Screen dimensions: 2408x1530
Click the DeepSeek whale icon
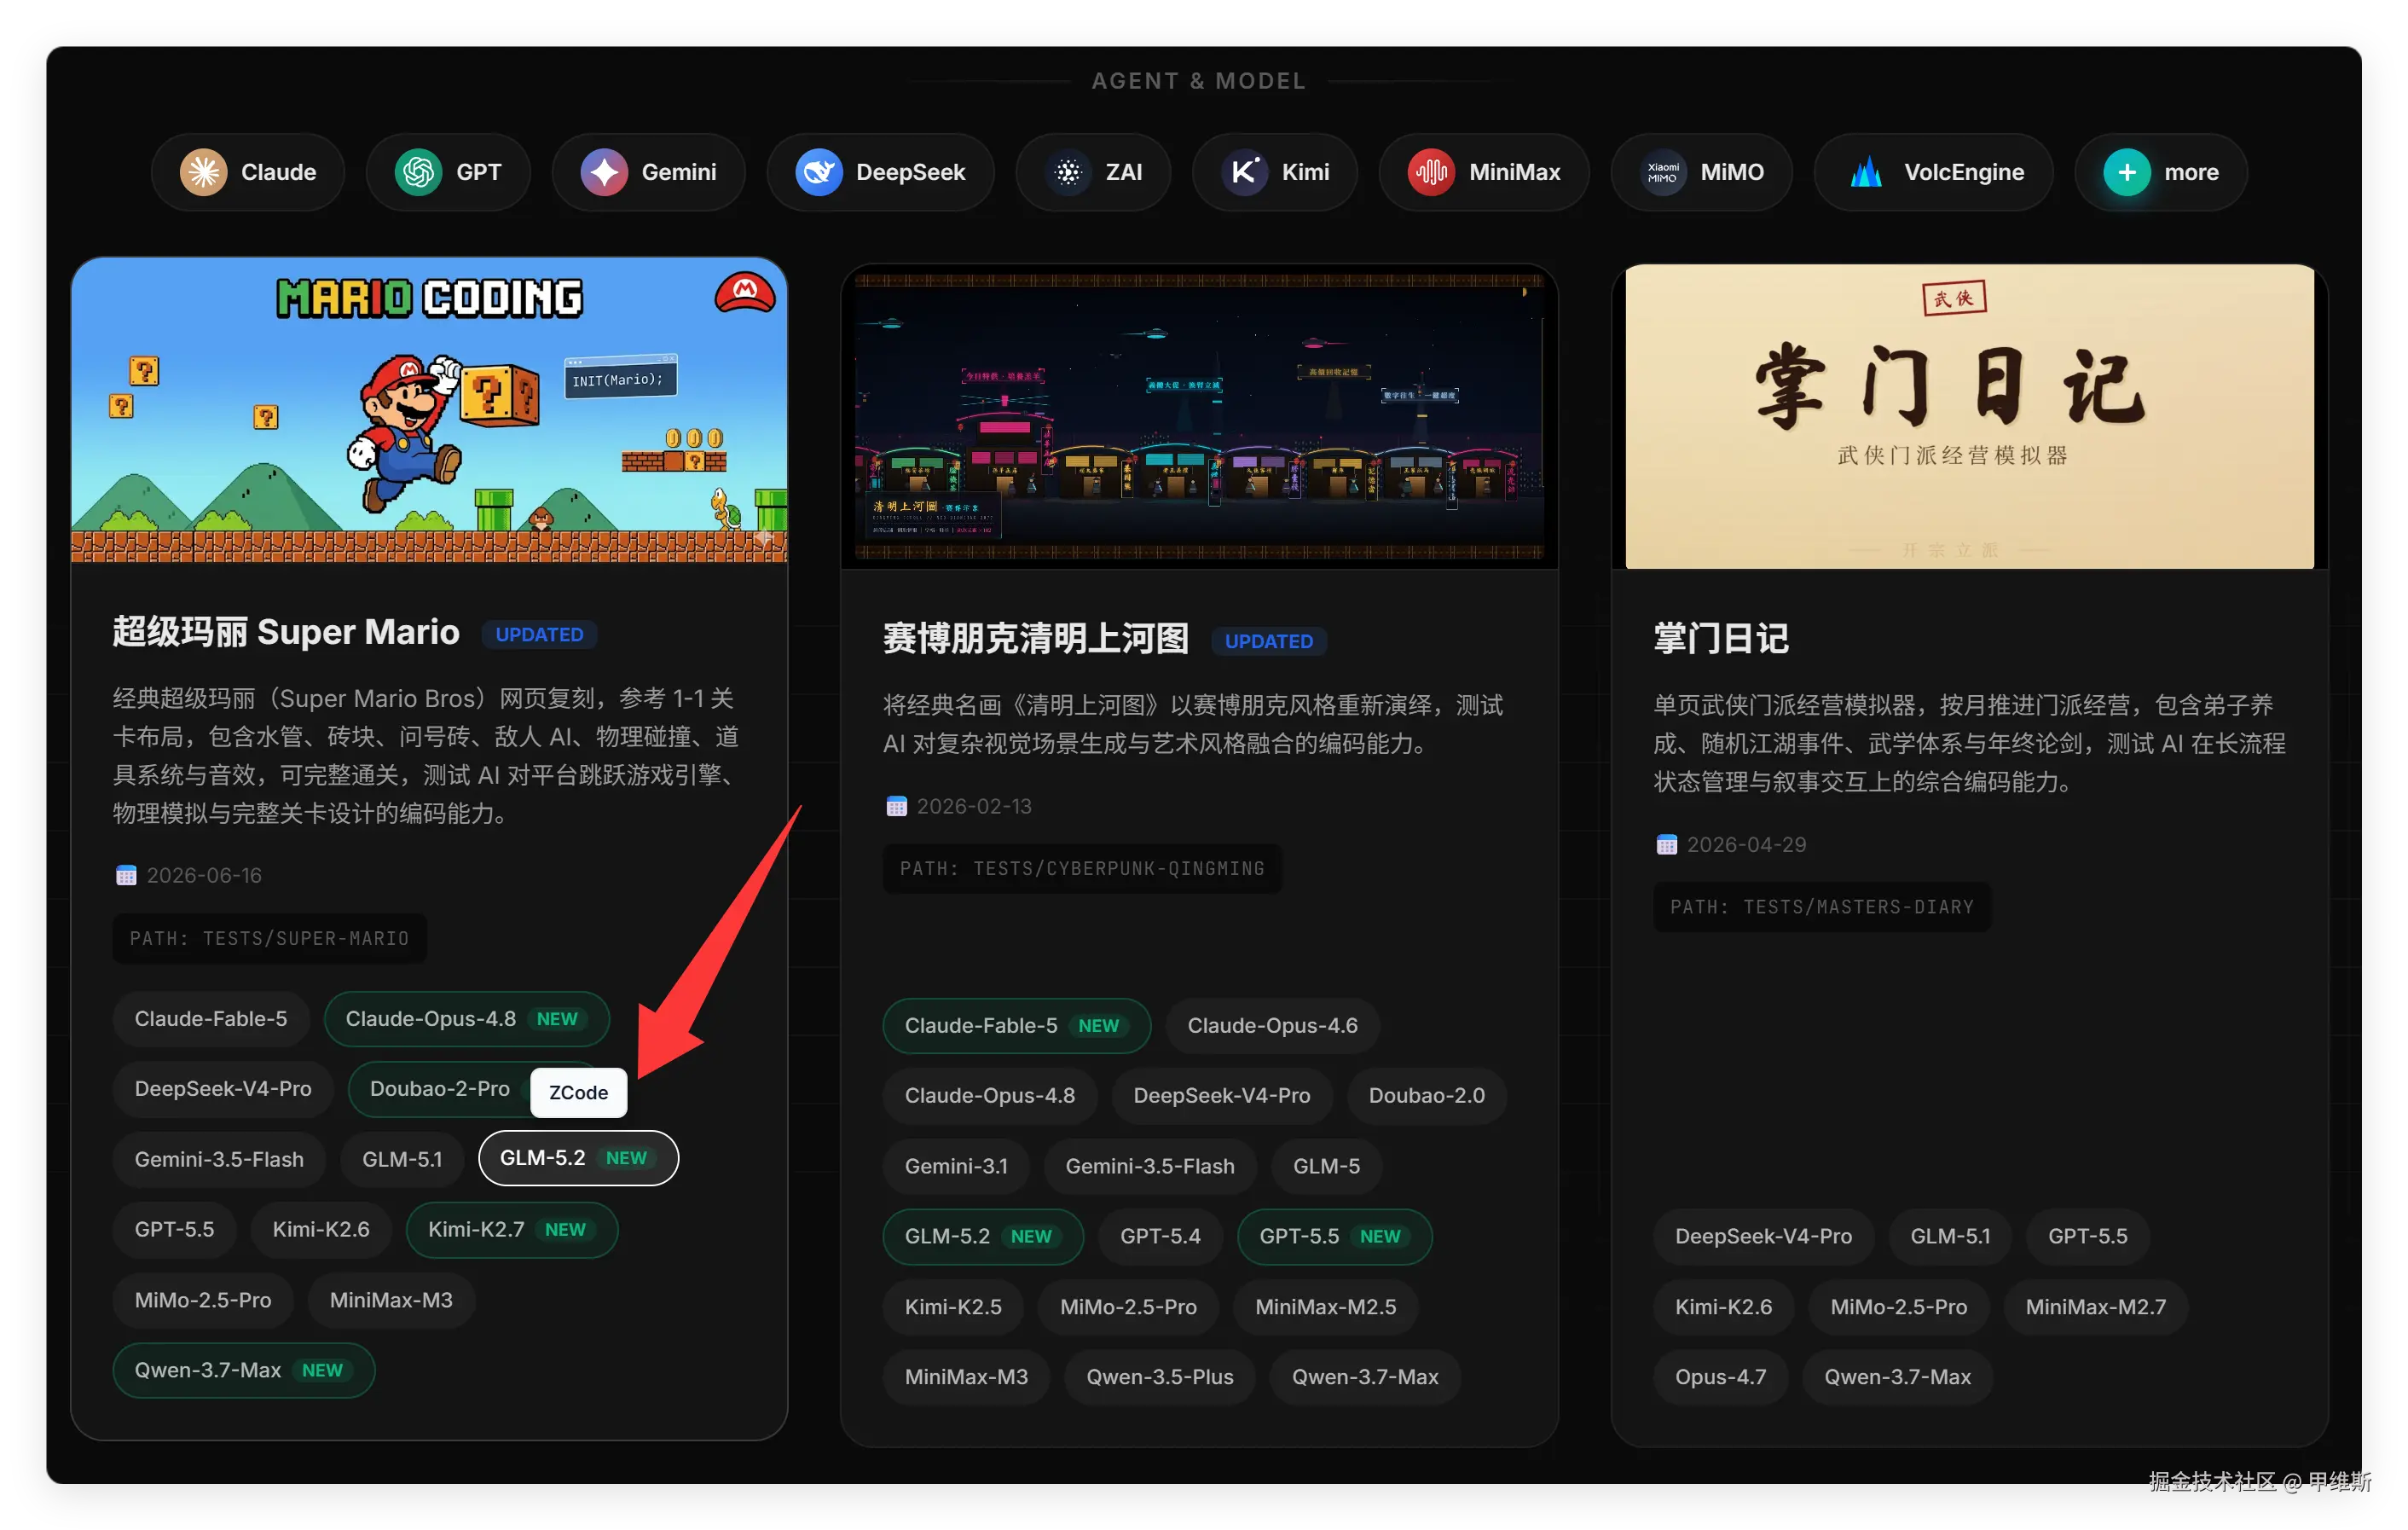click(819, 172)
